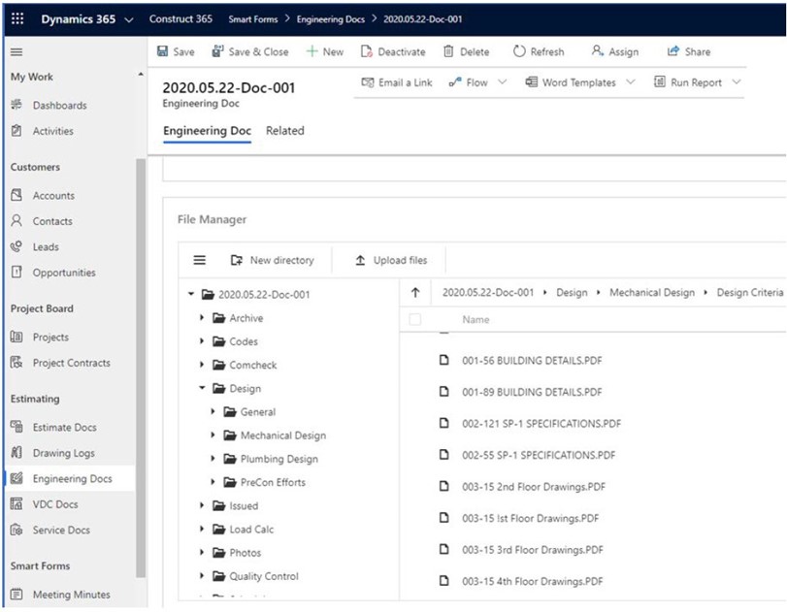The image size is (787, 612).
Task: Click the VDC Docs sidebar icon
Action: click(x=16, y=503)
